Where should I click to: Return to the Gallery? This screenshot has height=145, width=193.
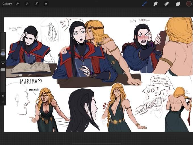[7, 4]
